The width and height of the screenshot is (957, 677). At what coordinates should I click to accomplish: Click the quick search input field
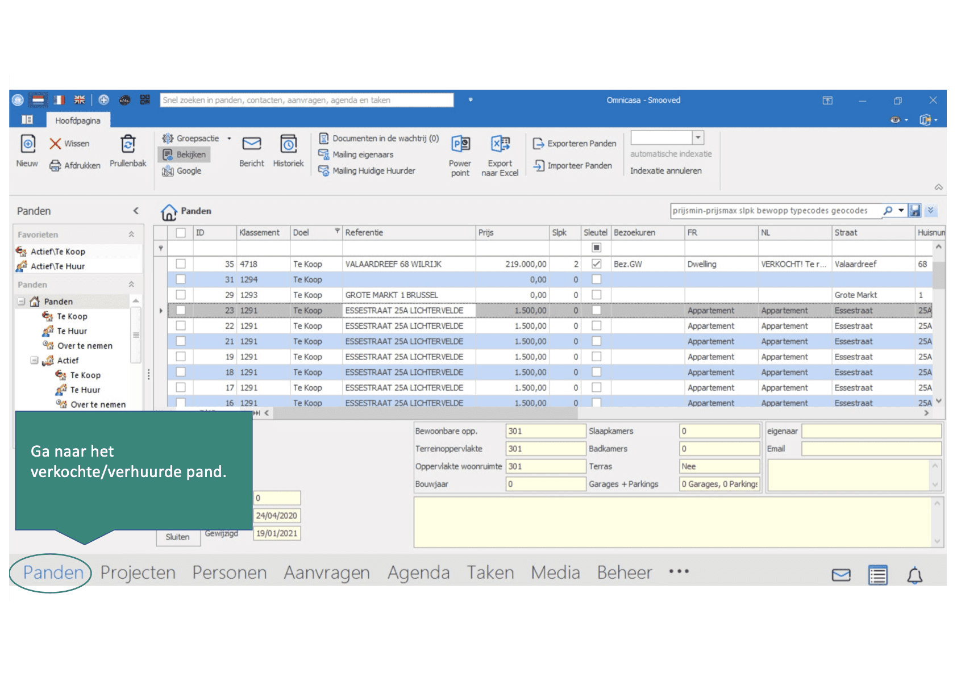(x=307, y=100)
